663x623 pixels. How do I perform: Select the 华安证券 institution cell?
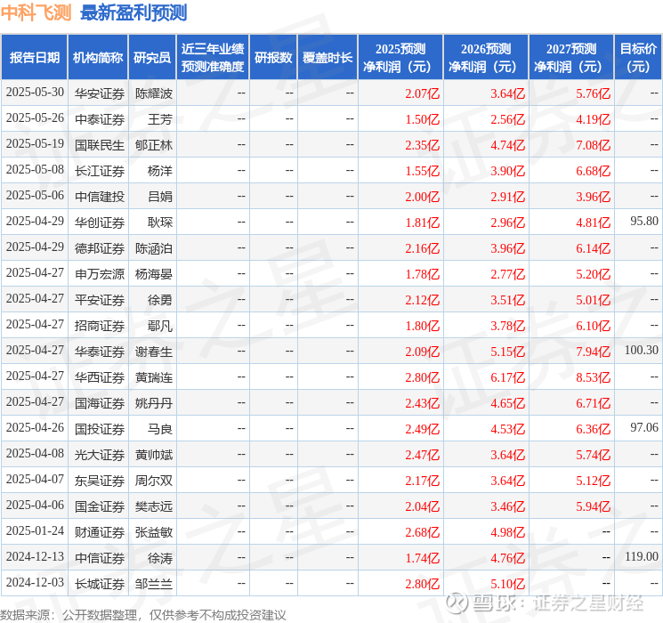(x=100, y=93)
